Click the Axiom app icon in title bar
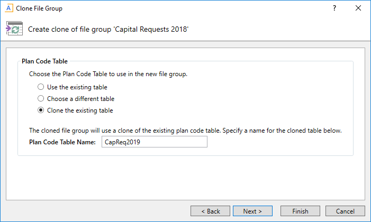The image size is (371, 222). [8, 8]
